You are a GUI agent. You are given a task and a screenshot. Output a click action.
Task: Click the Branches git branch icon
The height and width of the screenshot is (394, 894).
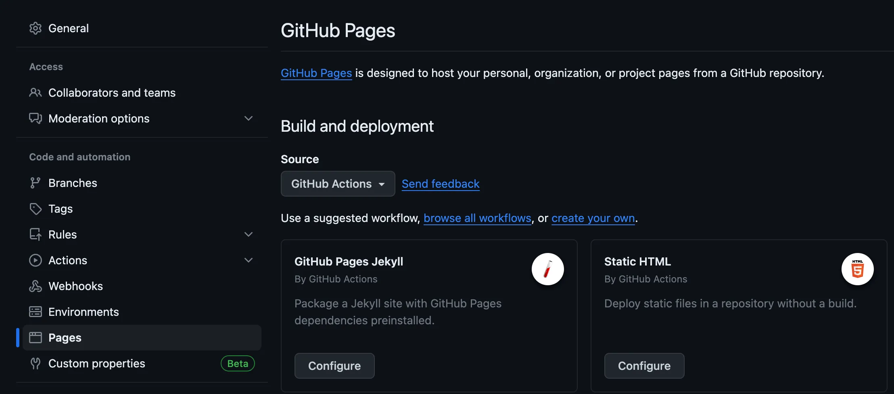36,182
